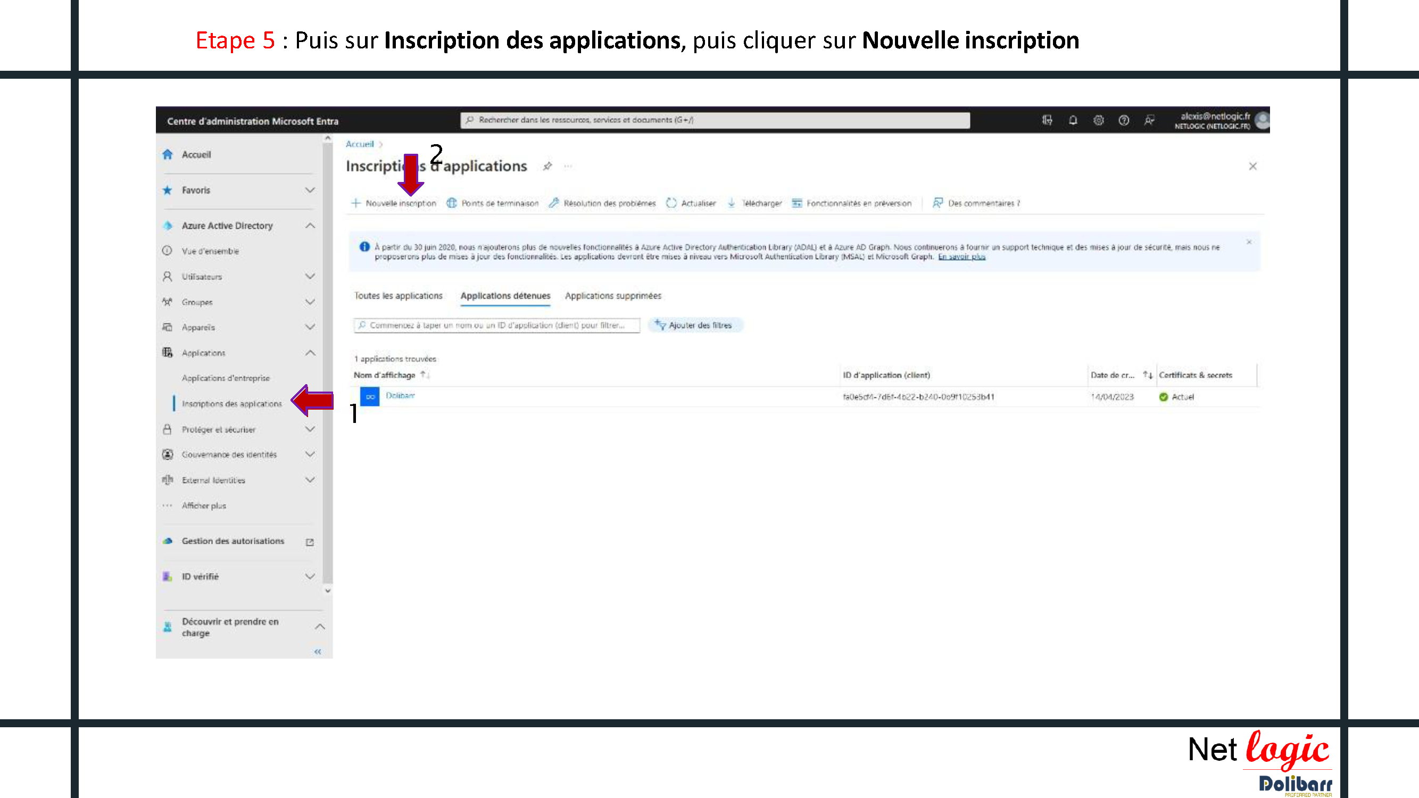Click the application name filter field

coord(496,326)
